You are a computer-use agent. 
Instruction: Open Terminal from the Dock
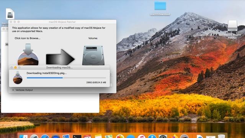77,136
